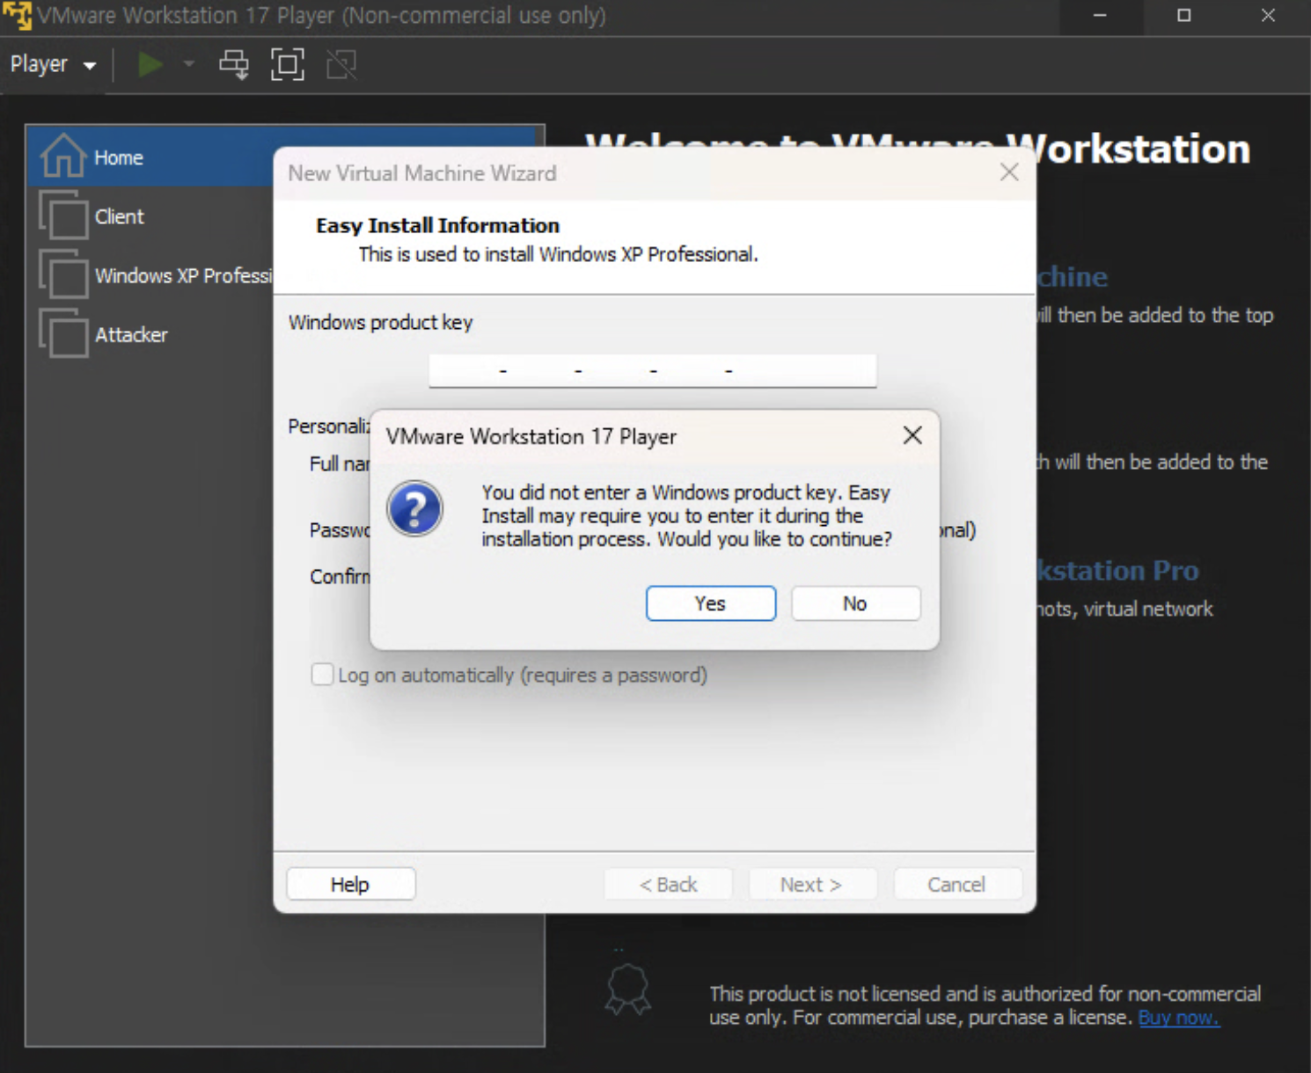The width and height of the screenshot is (1311, 1073).
Task: Click 'Easy Install Information' heading
Action: [x=437, y=225]
